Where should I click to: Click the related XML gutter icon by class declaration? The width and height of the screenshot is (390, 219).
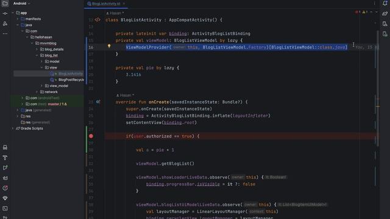click(97, 19)
